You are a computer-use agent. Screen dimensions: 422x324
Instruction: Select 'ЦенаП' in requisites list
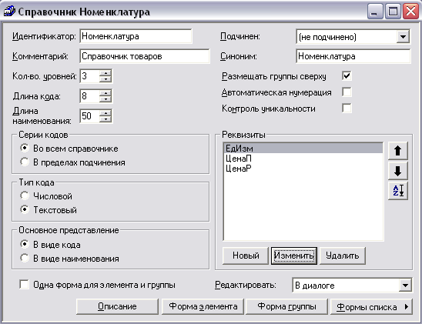[303, 159]
